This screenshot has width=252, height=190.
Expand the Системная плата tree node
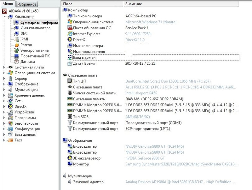4,67
